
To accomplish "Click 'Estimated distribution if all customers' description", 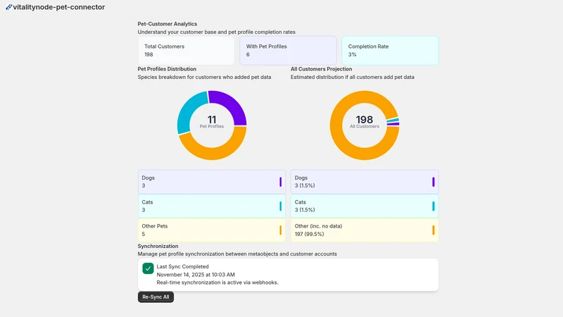I will (353, 77).
